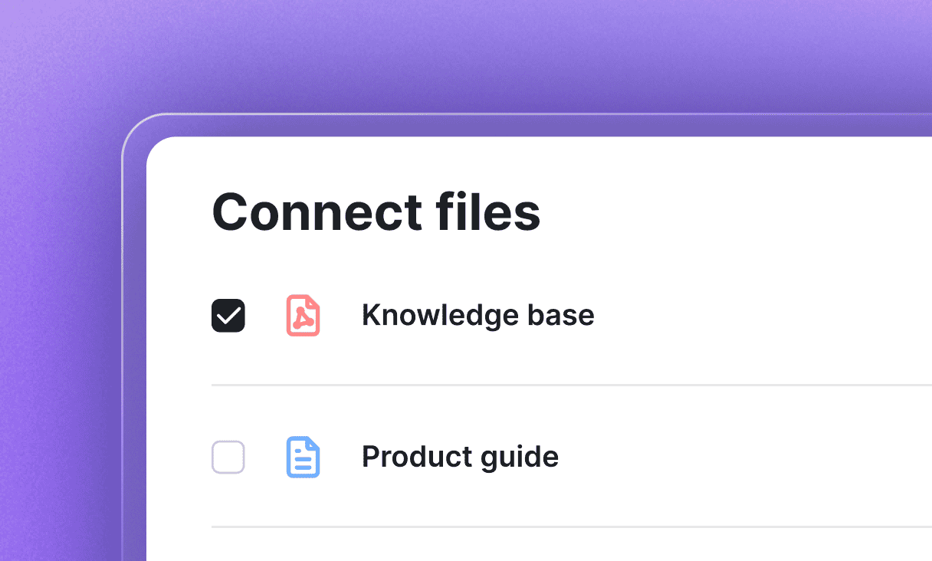Disable the Knowledge base selection
The image size is (932, 561).
(x=228, y=314)
